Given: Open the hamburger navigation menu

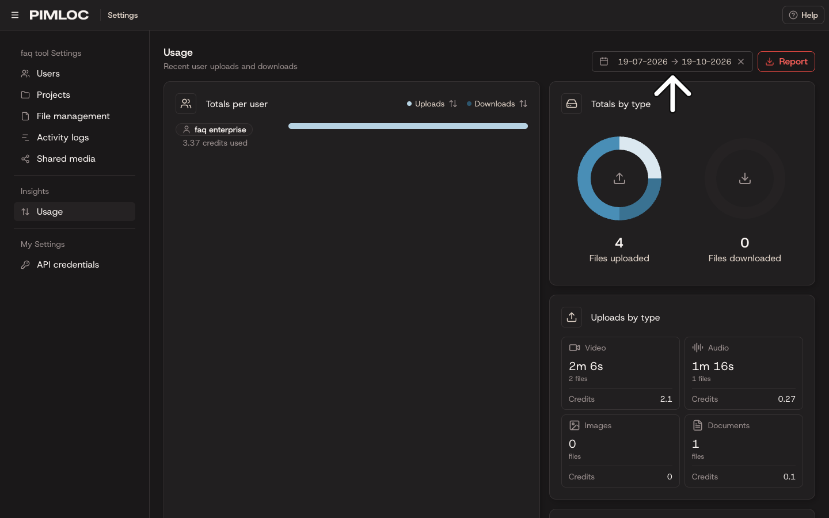Looking at the screenshot, I should [x=15, y=15].
